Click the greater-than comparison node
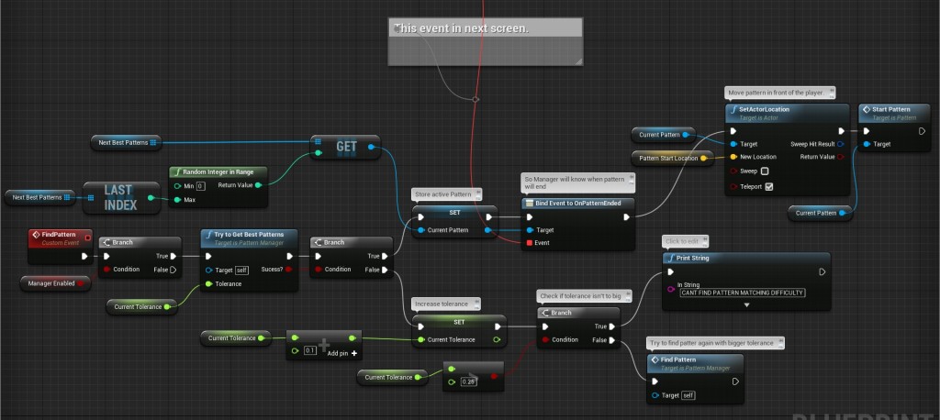 pos(473,376)
